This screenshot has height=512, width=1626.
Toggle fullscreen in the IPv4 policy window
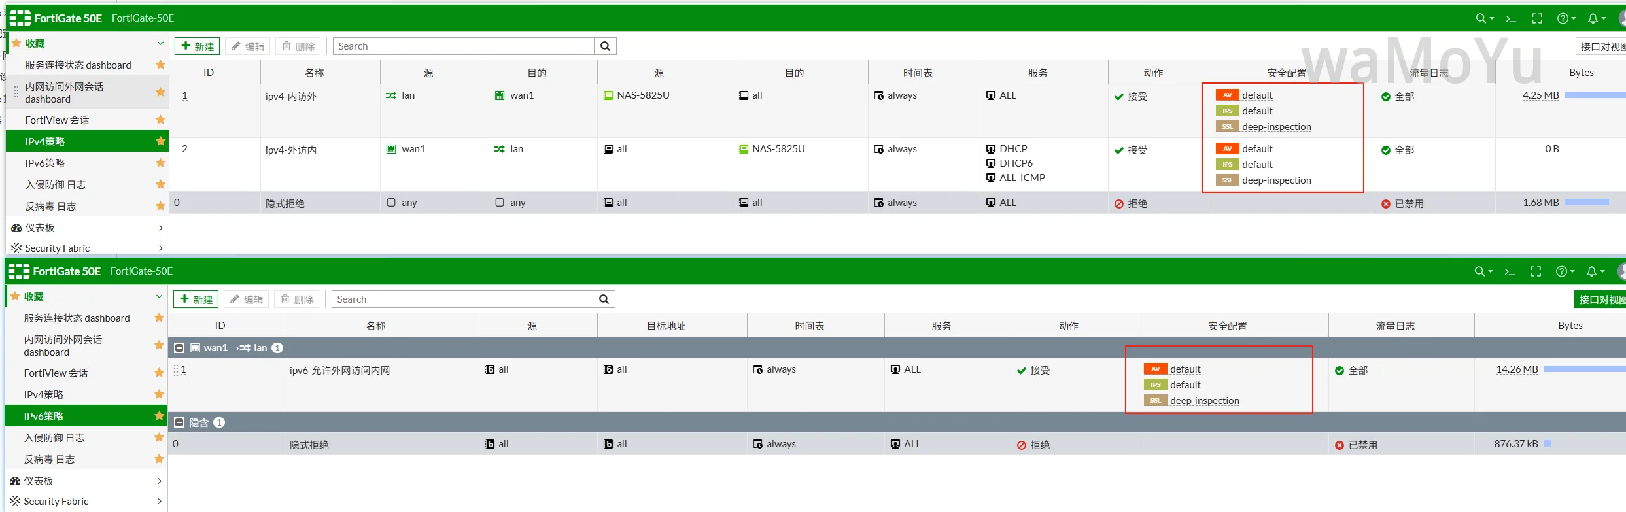click(1537, 18)
